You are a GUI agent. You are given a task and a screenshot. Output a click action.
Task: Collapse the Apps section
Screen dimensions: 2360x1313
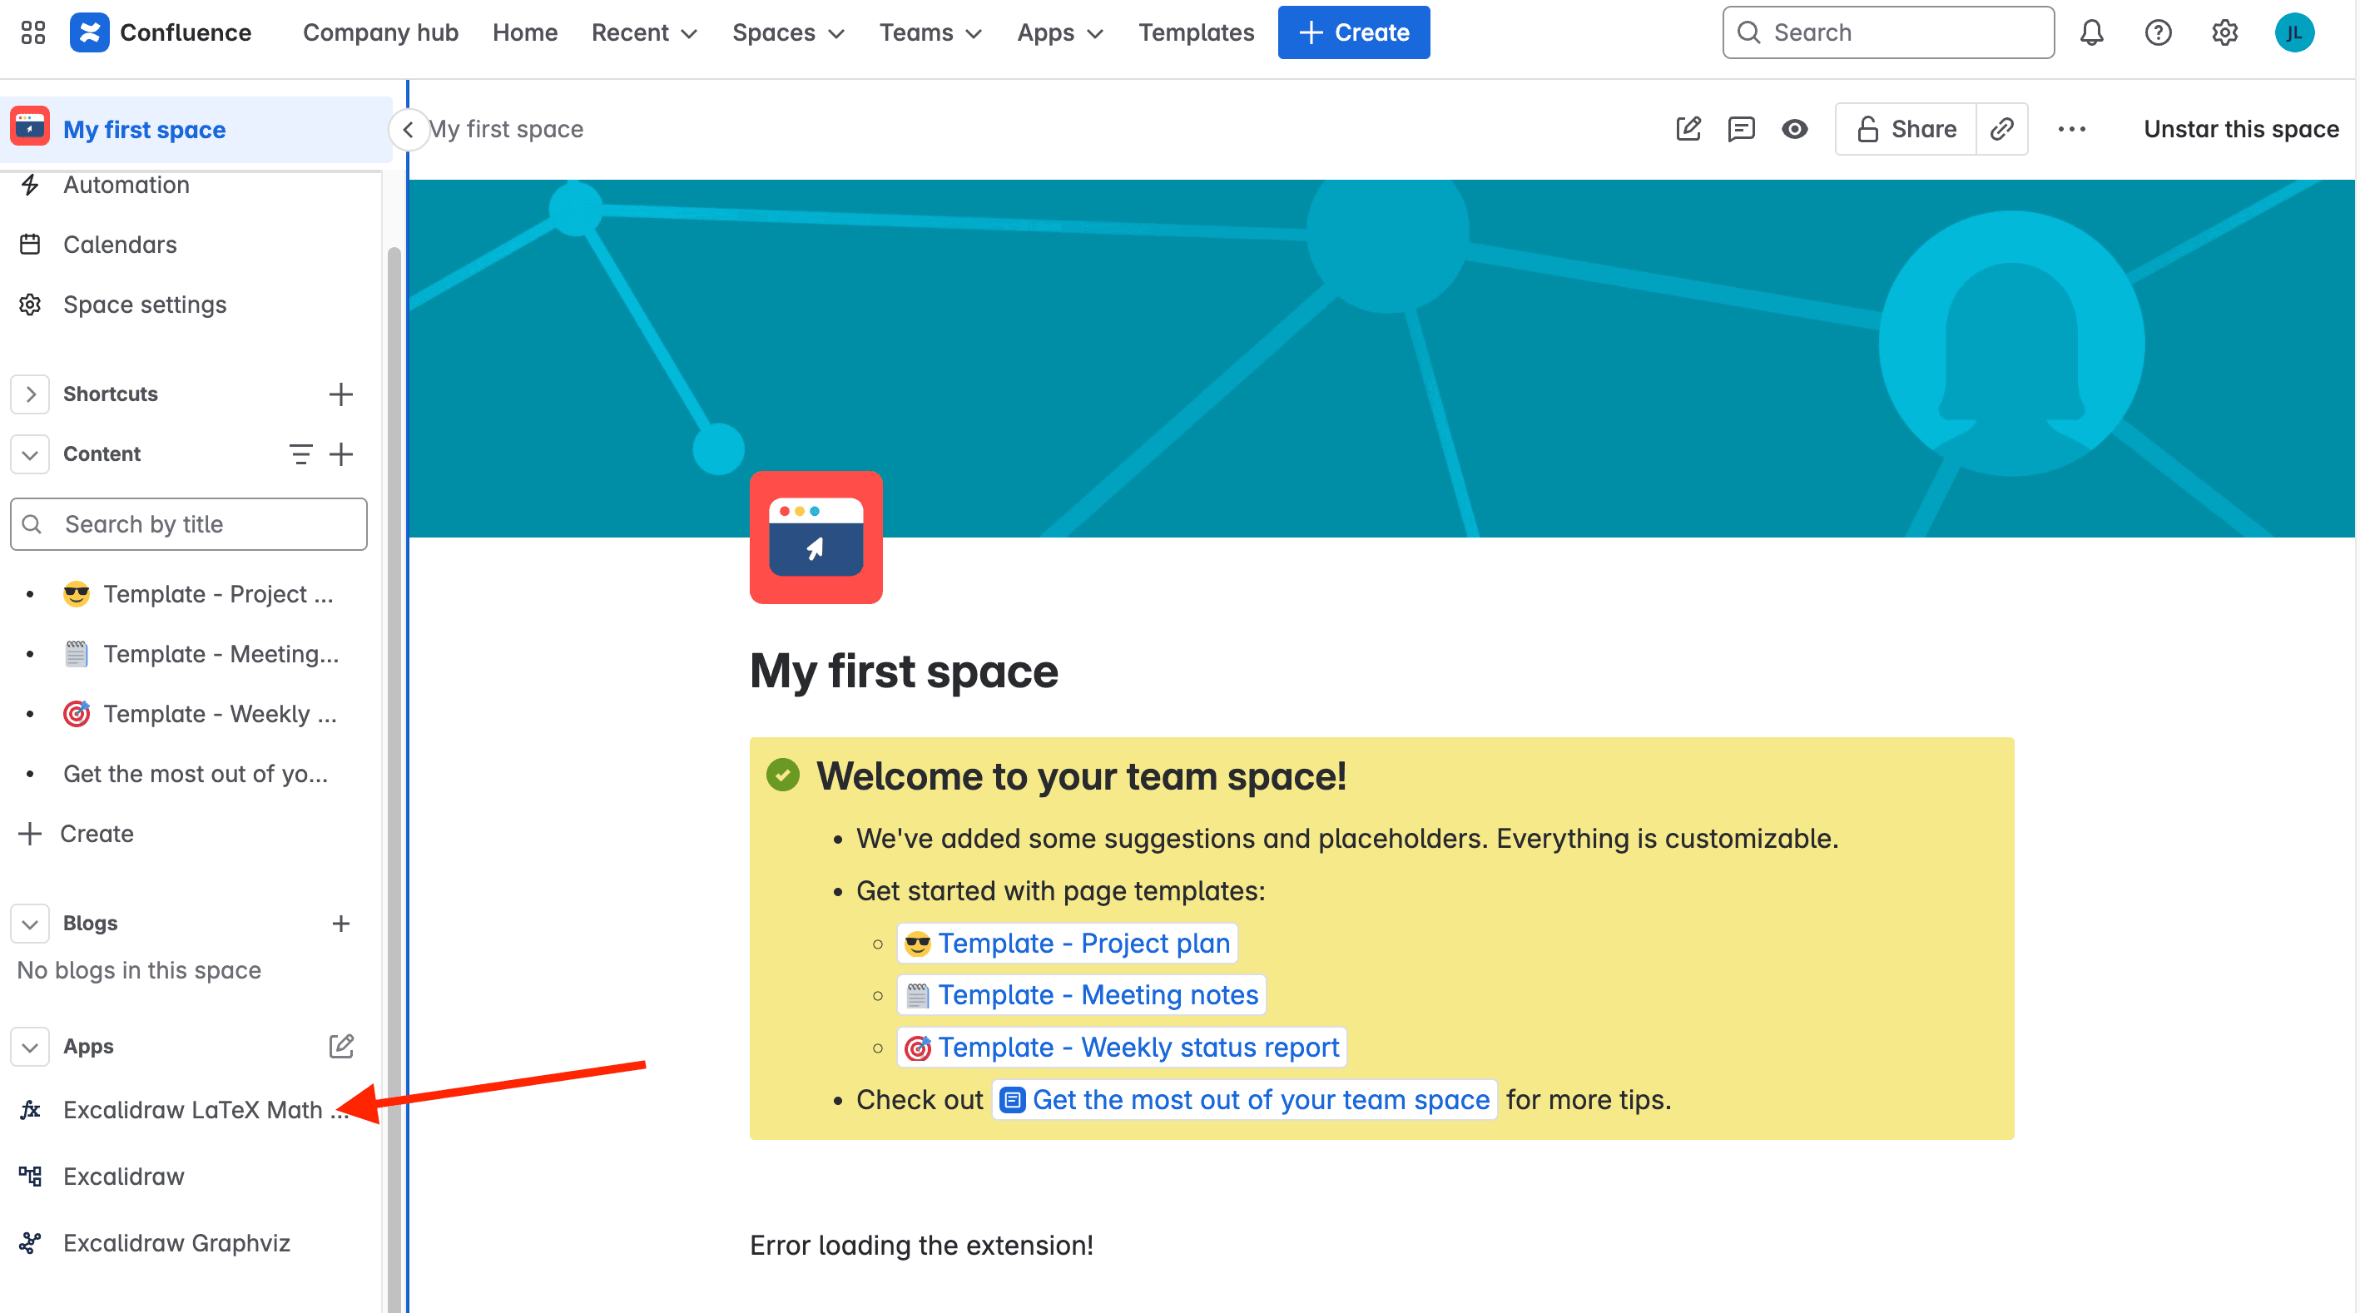coord(29,1045)
